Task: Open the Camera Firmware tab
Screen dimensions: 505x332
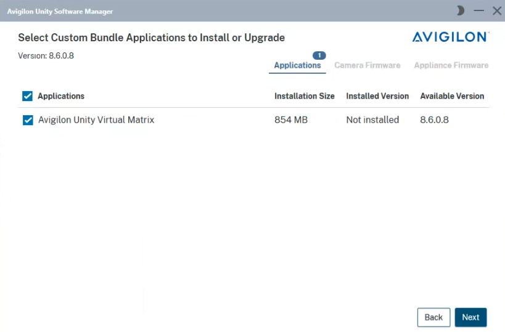Action: pos(367,65)
